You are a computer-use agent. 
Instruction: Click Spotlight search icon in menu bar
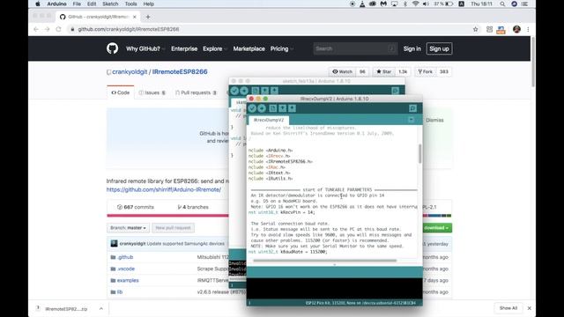click(x=502, y=4)
